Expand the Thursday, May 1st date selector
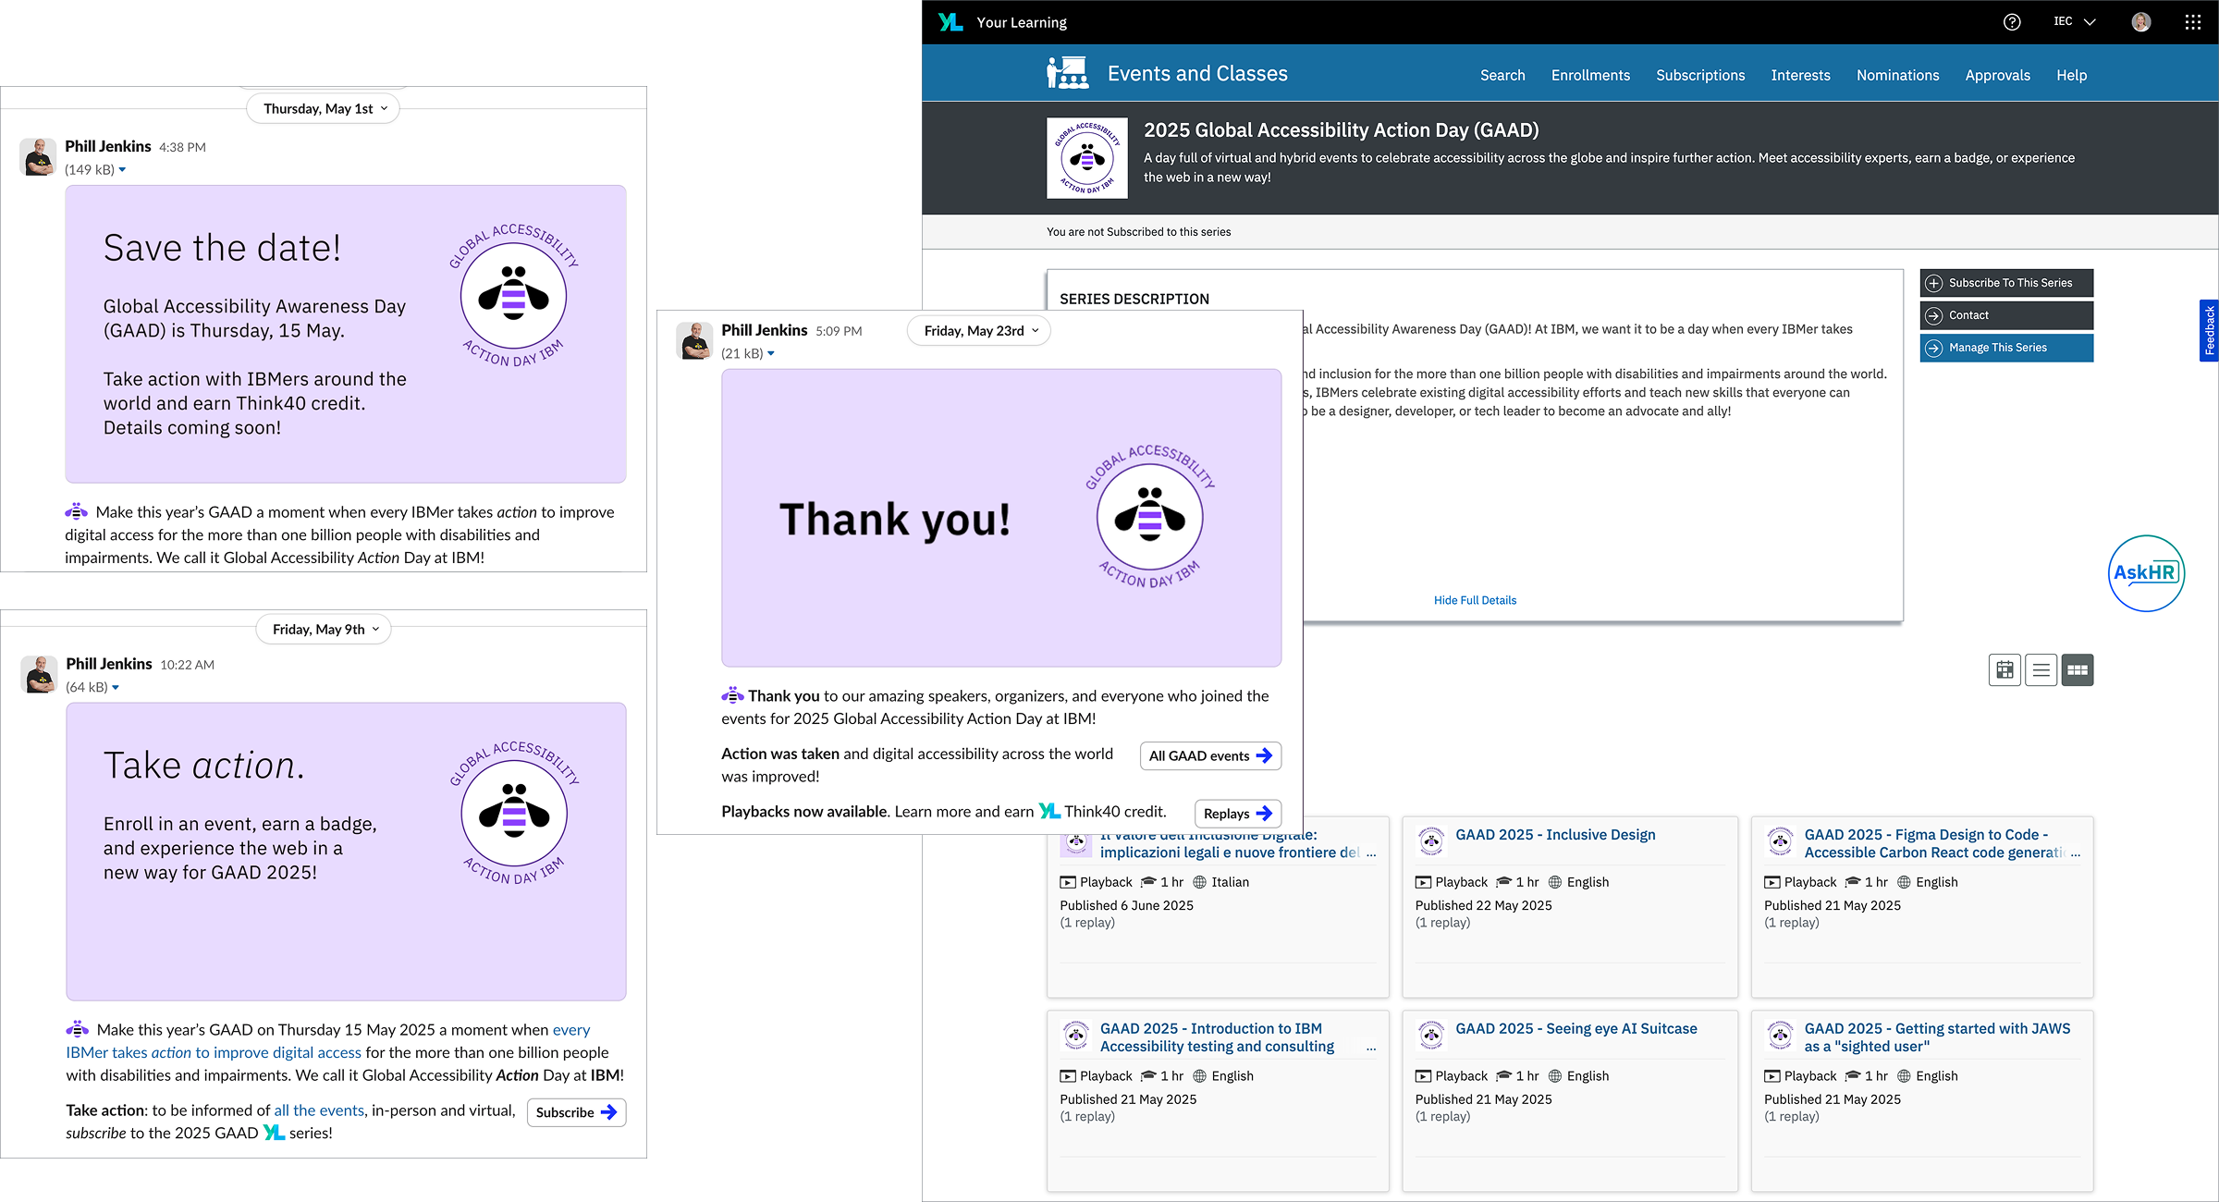2219x1202 pixels. pos(322,108)
